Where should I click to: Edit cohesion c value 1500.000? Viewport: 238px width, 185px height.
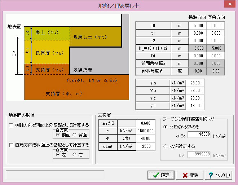tap(146, 131)
